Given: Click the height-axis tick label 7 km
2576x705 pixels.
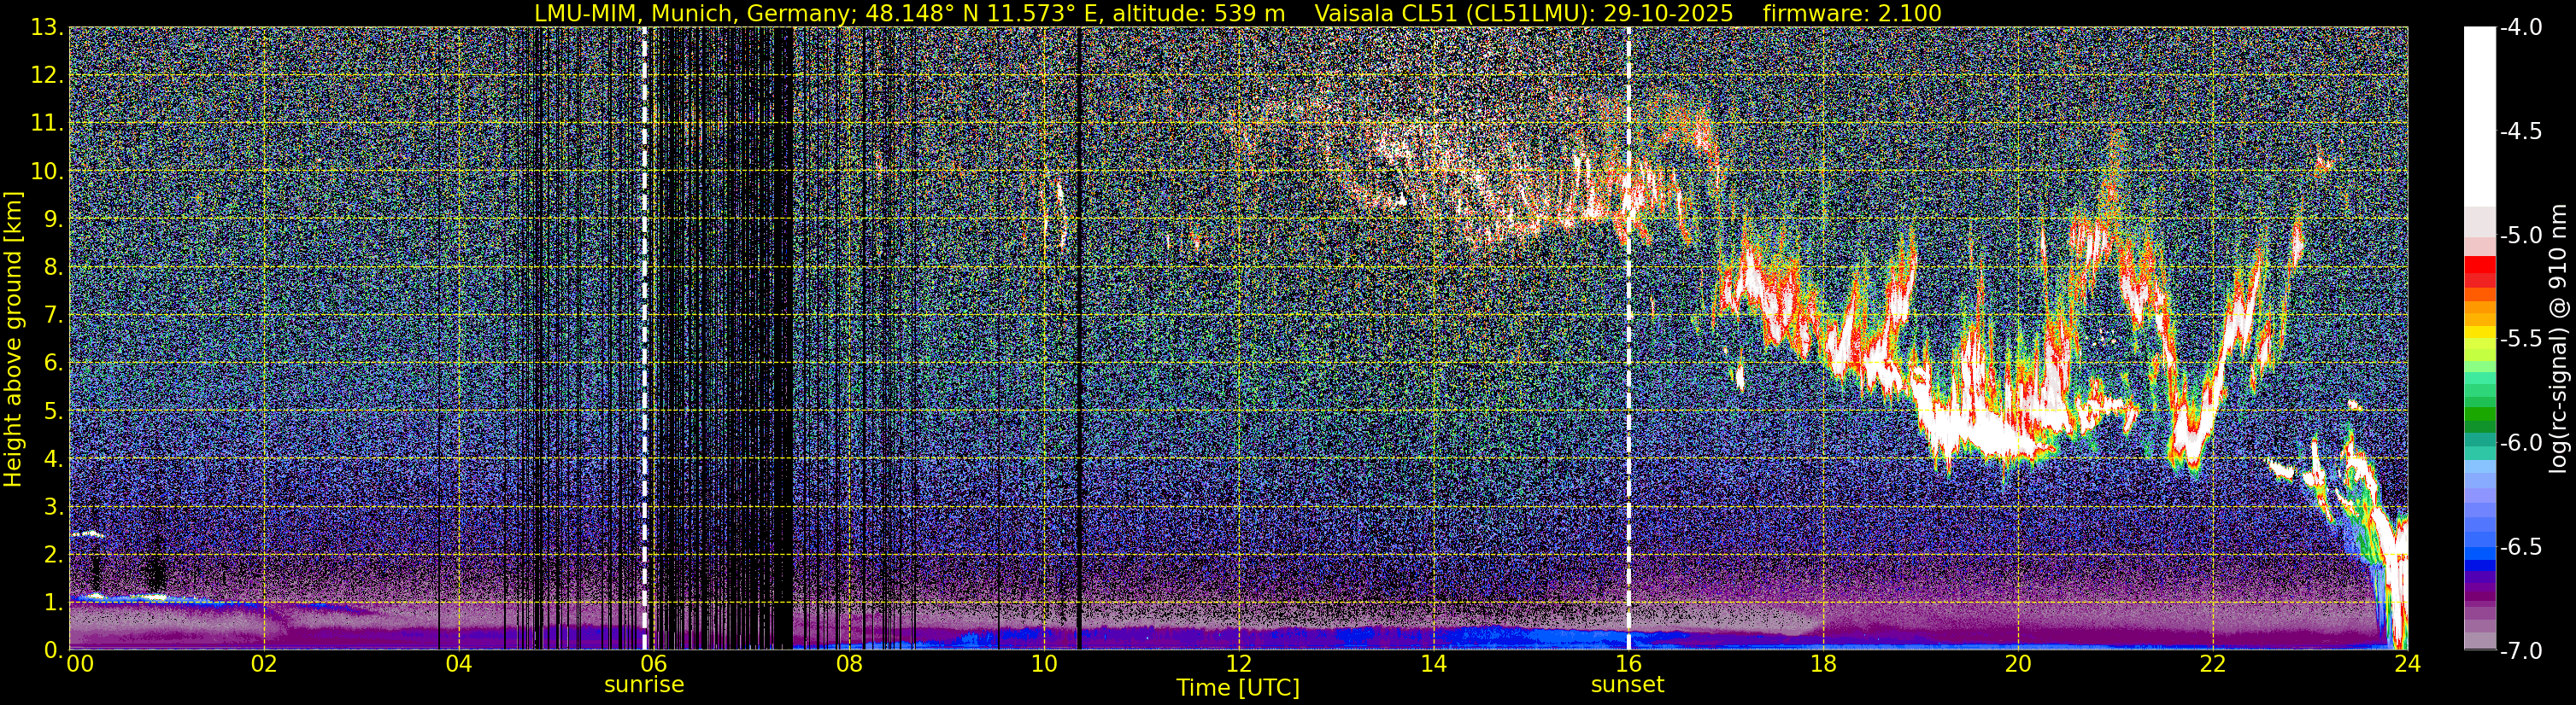Looking at the screenshot, I should [x=54, y=316].
